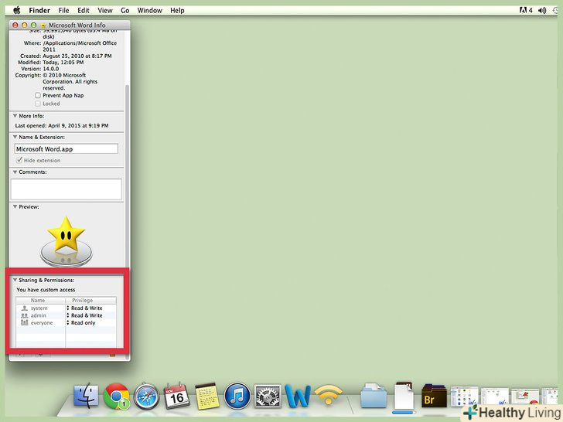
Task: Toggle Hide extension checkbox
Action: [x=19, y=160]
